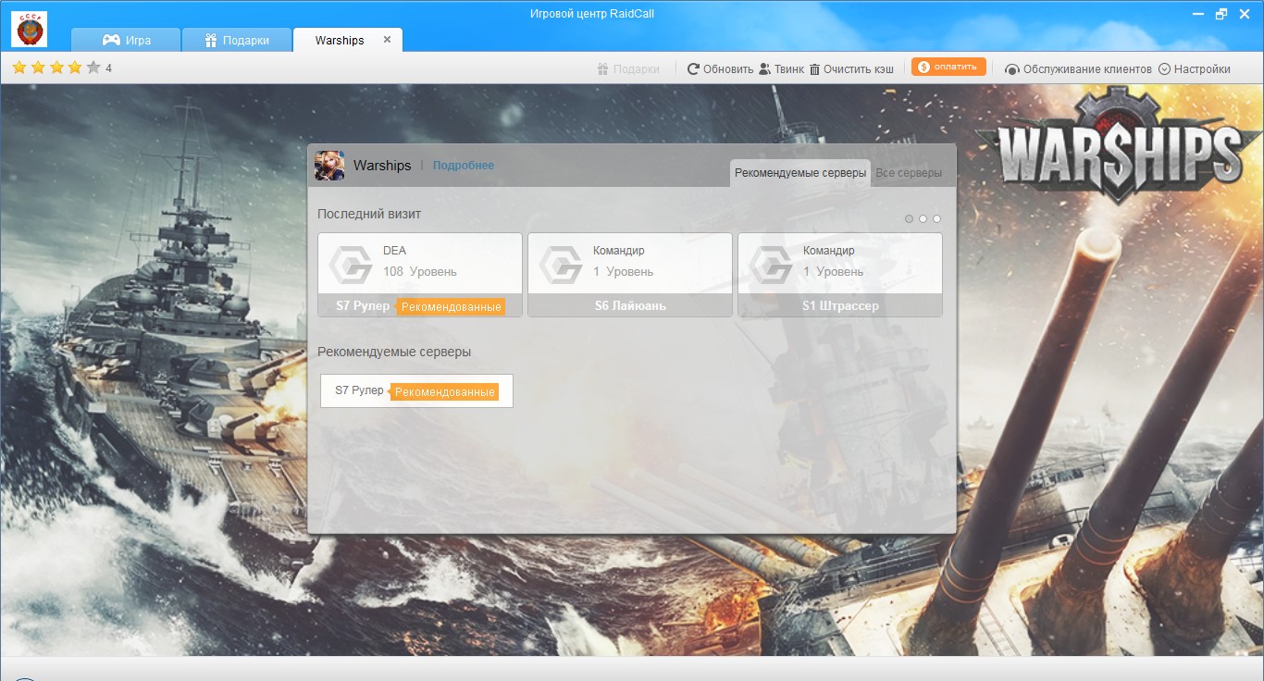Image resolution: width=1264 pixels, height=681 pixels.
Task: Follow the Подробнее link
Action: click(464, 165)
